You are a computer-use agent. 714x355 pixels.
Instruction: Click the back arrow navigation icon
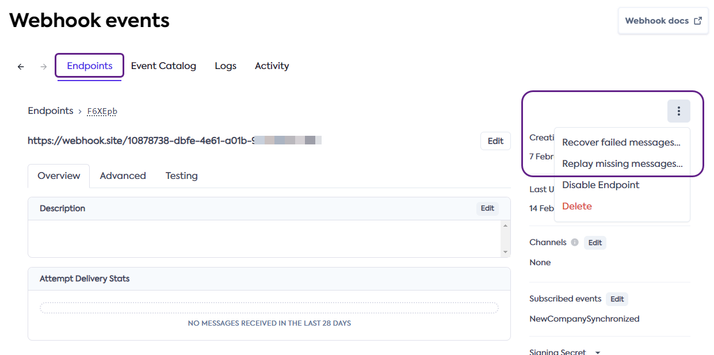[21, 67]
